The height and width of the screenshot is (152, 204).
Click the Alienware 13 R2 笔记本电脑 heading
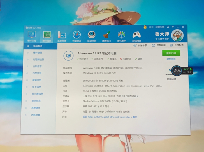click(97, 53)
